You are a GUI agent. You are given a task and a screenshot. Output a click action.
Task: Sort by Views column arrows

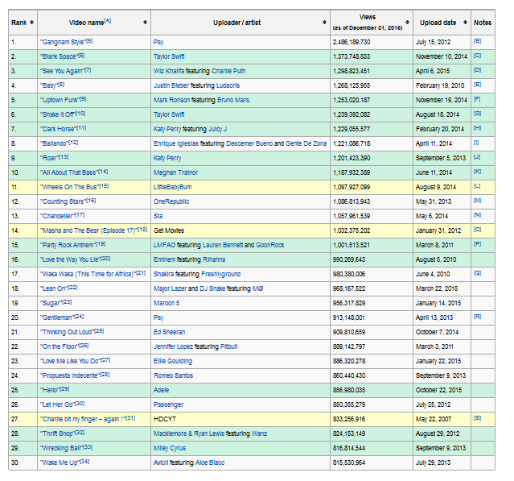coord(407,23)
